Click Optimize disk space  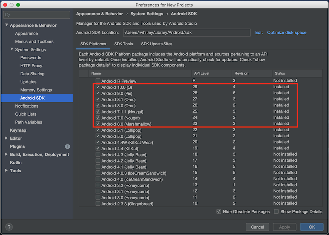[x=286, y=32]
